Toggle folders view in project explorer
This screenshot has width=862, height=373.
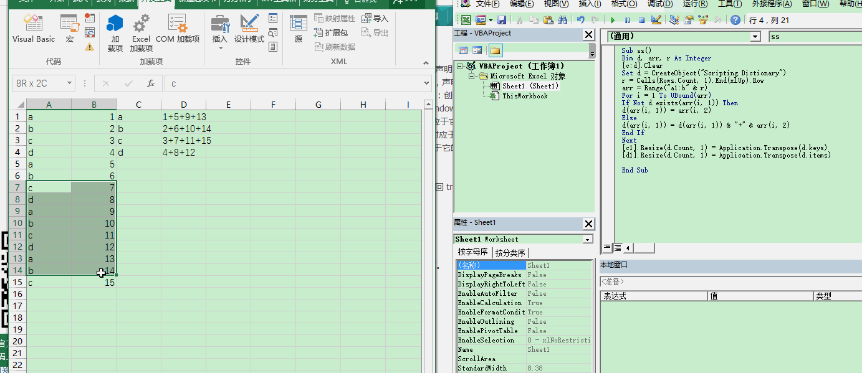(x=495, y=50)
